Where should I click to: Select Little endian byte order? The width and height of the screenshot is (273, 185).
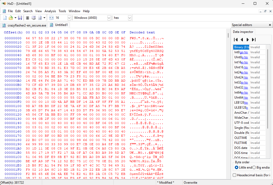pyautogui.click(x=237, y=168)
